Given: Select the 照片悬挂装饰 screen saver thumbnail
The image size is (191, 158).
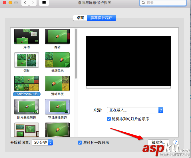Looking at the screenshot, I should click(27, 107).
